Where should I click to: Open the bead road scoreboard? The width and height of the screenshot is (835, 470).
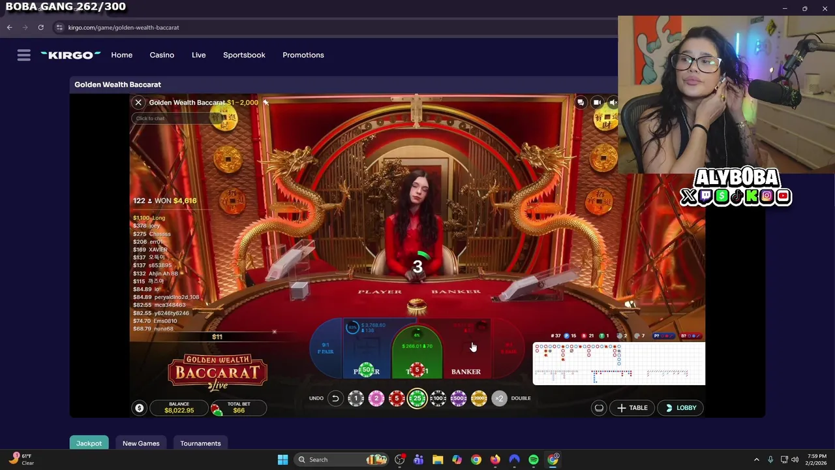(619, 364)
